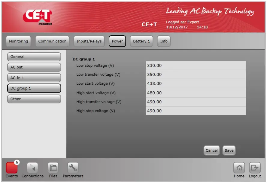Select DC group 1 in the sidebar

34,88
